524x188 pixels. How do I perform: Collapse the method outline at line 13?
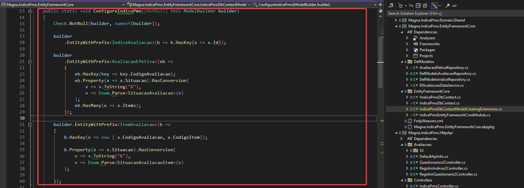(x=30, y=11)
